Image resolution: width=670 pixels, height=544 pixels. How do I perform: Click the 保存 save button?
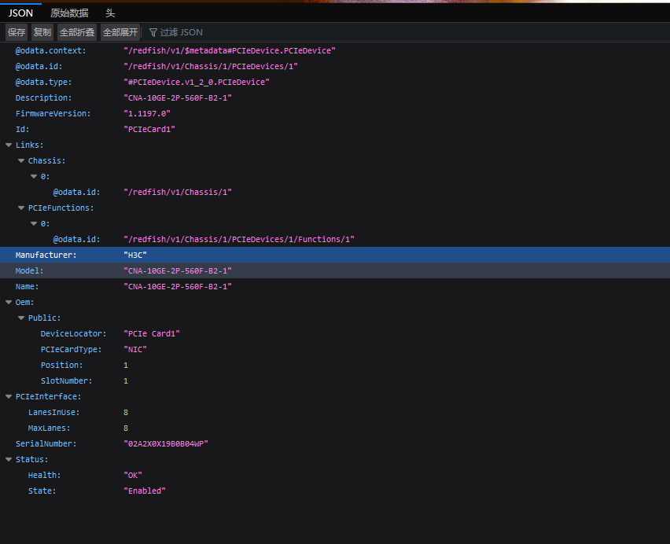pyautogui.click(x=17, y=32)
